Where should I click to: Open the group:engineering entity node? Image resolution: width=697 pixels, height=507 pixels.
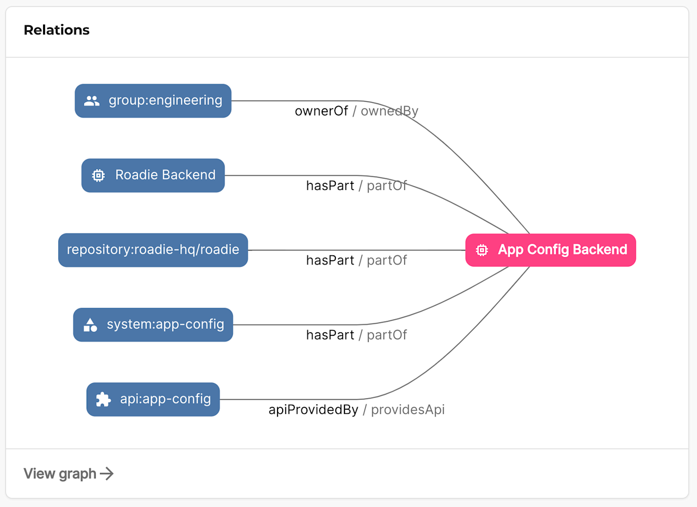point(152,101)
